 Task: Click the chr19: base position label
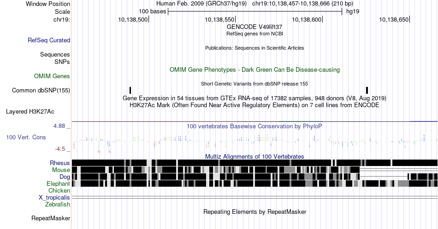(62, 19)
